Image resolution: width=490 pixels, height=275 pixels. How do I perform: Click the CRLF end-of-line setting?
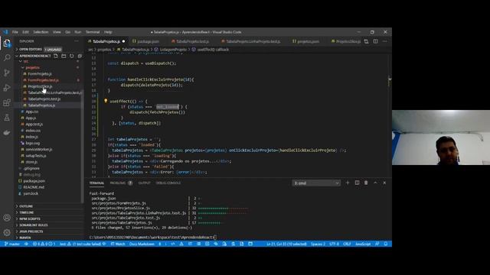point(347,244)
